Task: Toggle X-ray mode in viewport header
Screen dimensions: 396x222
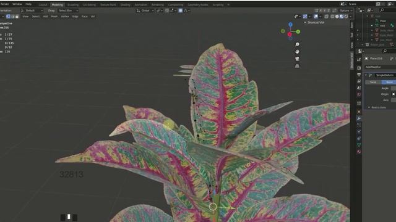Action: tap(326, 17)
